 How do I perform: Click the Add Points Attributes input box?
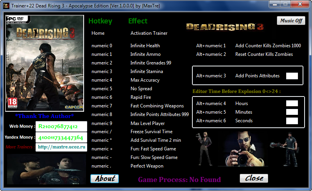pos(292,76)
